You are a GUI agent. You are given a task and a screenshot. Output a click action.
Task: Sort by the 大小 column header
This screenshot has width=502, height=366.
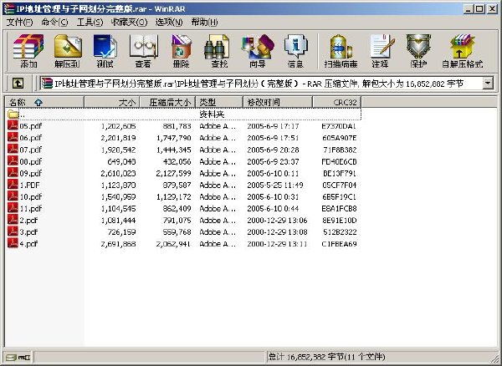[x=112, y=102]
